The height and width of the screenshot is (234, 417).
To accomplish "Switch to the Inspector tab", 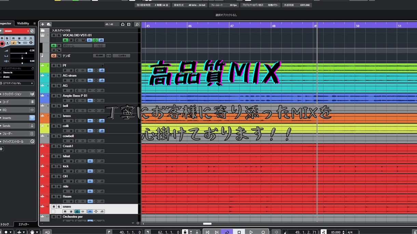I will pyautogui.click(x=6, y=23).
